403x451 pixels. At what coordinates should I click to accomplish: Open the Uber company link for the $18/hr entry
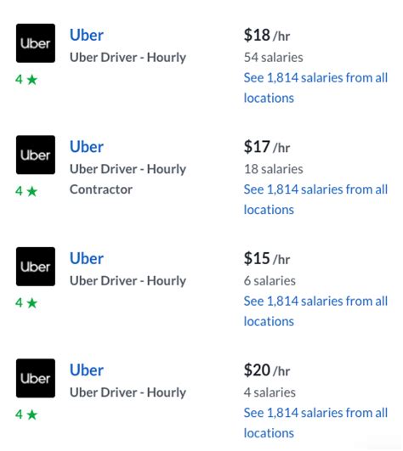pos(87,35)
